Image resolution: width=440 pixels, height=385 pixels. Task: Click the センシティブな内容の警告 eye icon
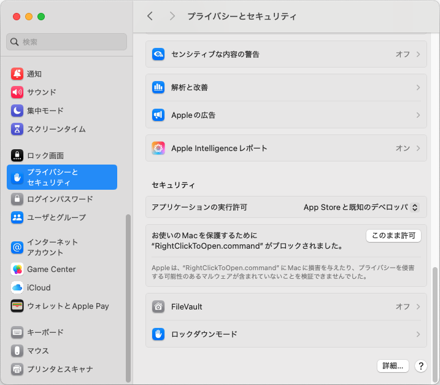(158, 54)
